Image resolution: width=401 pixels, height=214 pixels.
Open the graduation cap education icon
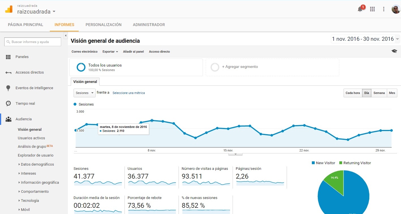click(394, 51)
